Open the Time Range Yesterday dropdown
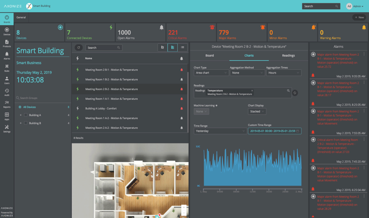Image resolution: width=369 pixels, height=218 pixels. [220, 131]
